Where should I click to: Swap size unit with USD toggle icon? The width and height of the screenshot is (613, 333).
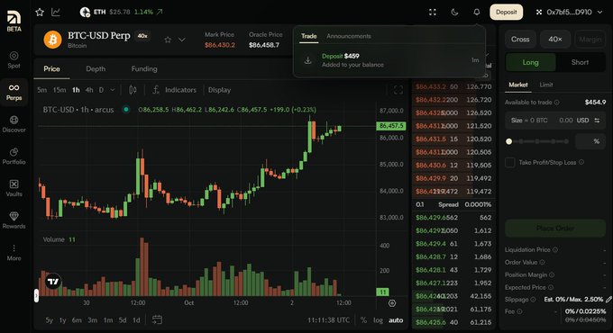click(x=597, y=121)
